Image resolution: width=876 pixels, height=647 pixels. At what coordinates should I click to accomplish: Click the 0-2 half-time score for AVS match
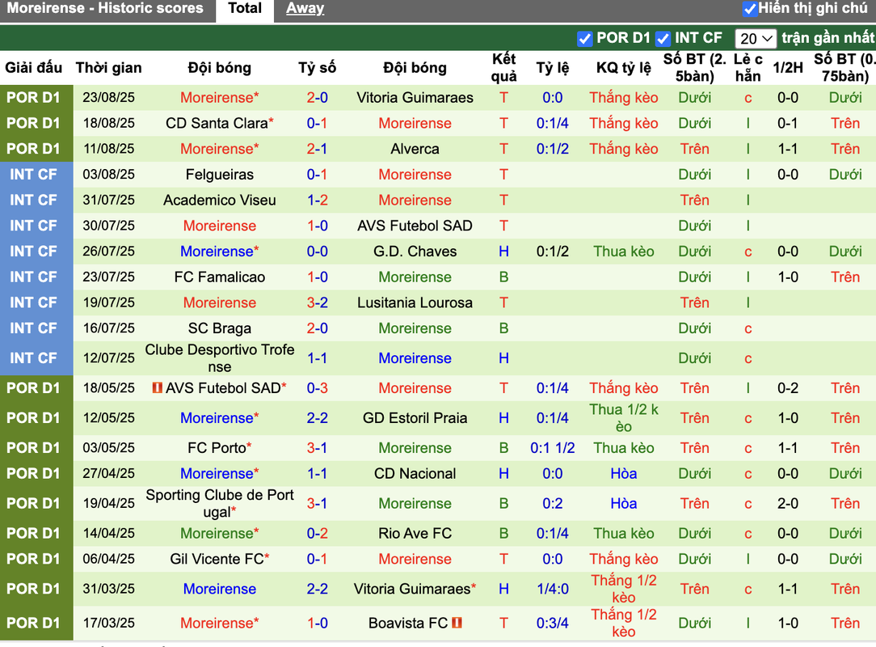788,389
